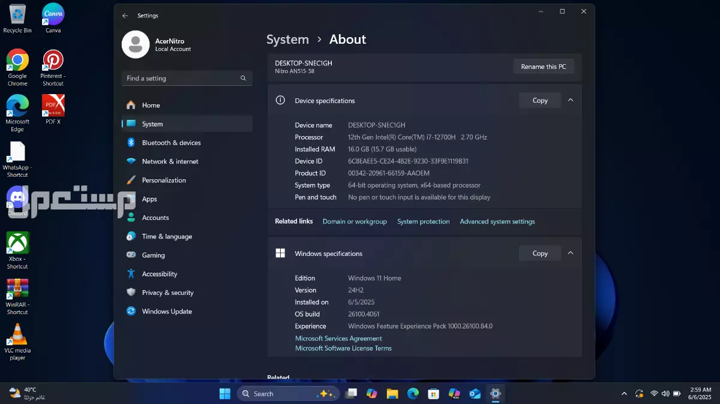Collapse the Device specifications section
This screenshot has height=404, width=720.
click(571, 100)
